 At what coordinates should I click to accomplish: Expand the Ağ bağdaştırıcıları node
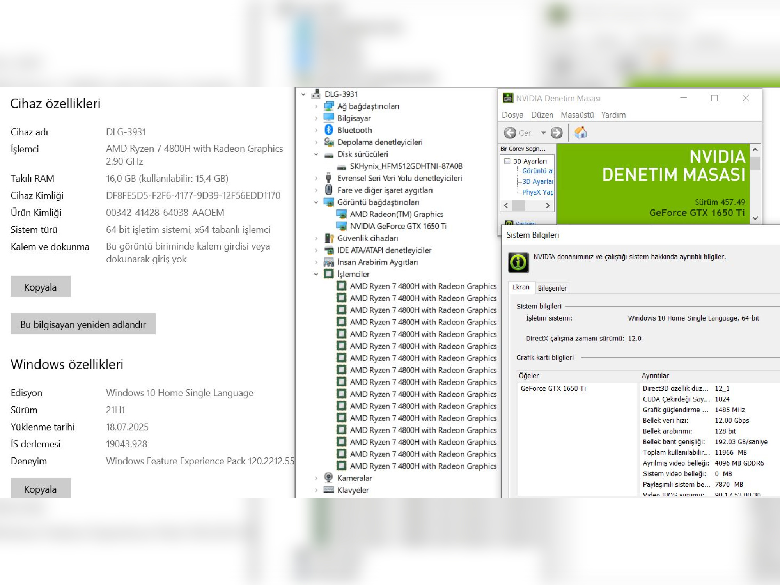coord(316,106)
